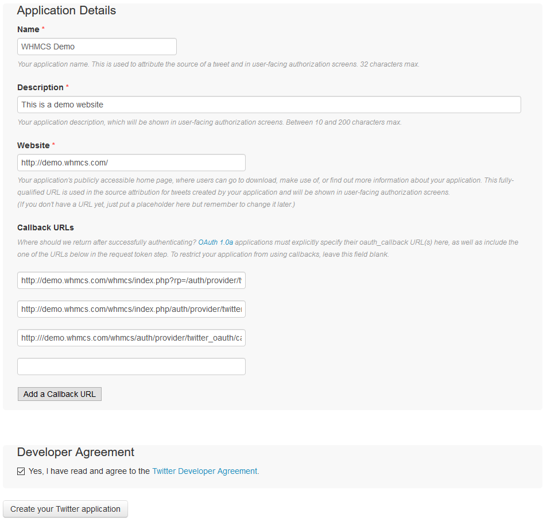Click the Callback URLs section label
This screenshot has width=547, height=521.
tap(45, 227)
